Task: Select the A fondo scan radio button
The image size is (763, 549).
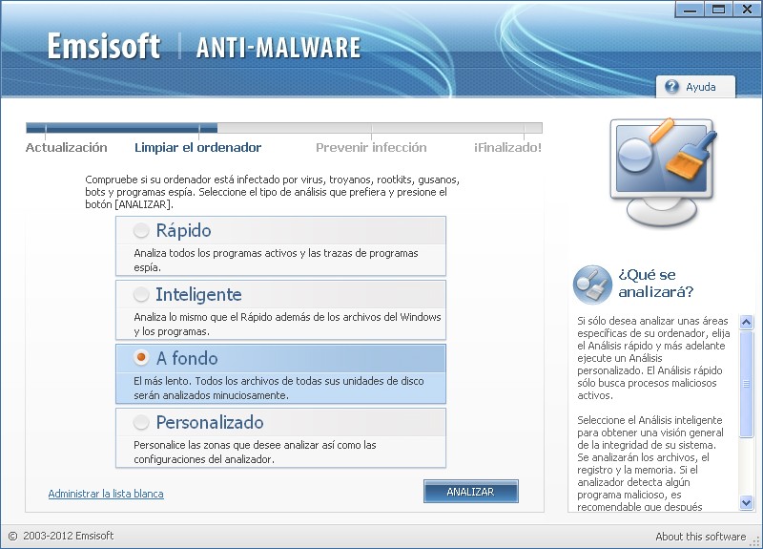Action: point(141,357)
